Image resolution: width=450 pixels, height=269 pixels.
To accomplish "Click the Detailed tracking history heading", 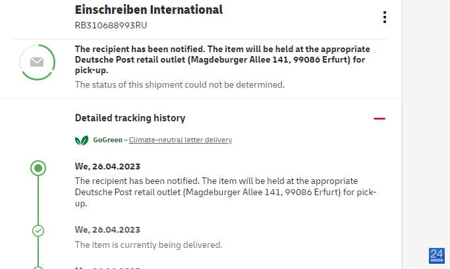I will (x=130, y=118).
